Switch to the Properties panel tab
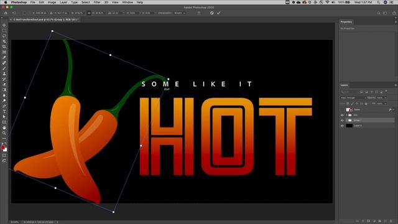398x224 pixels. [346, 22]
